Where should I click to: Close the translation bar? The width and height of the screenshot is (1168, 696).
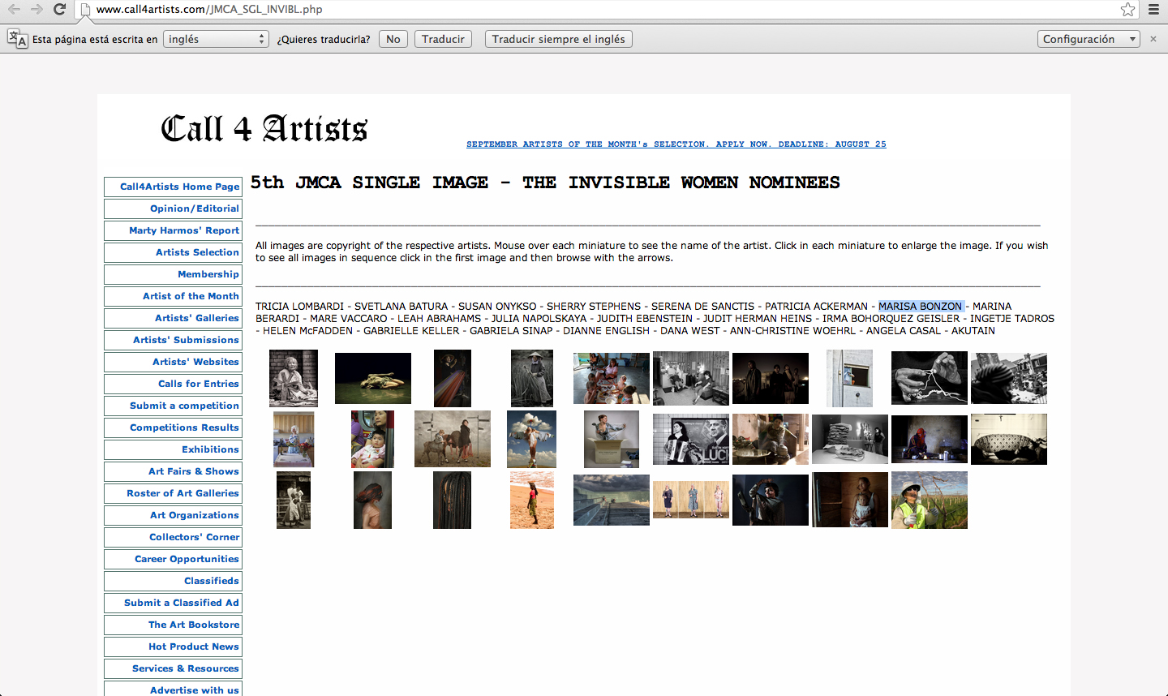tap(1153, 39)
